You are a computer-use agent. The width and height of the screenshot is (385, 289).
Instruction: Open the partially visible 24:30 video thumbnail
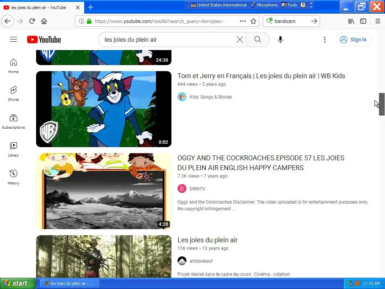click(104, 58)
